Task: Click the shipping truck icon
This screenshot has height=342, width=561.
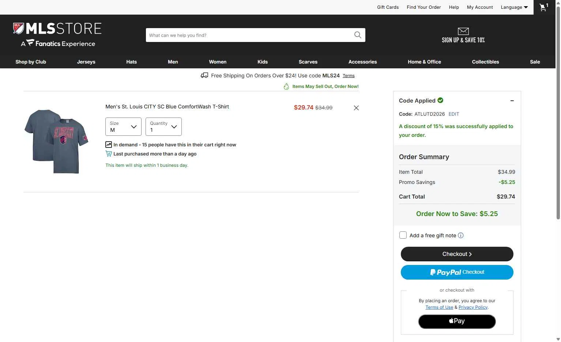Action: [x=204, y=76]
